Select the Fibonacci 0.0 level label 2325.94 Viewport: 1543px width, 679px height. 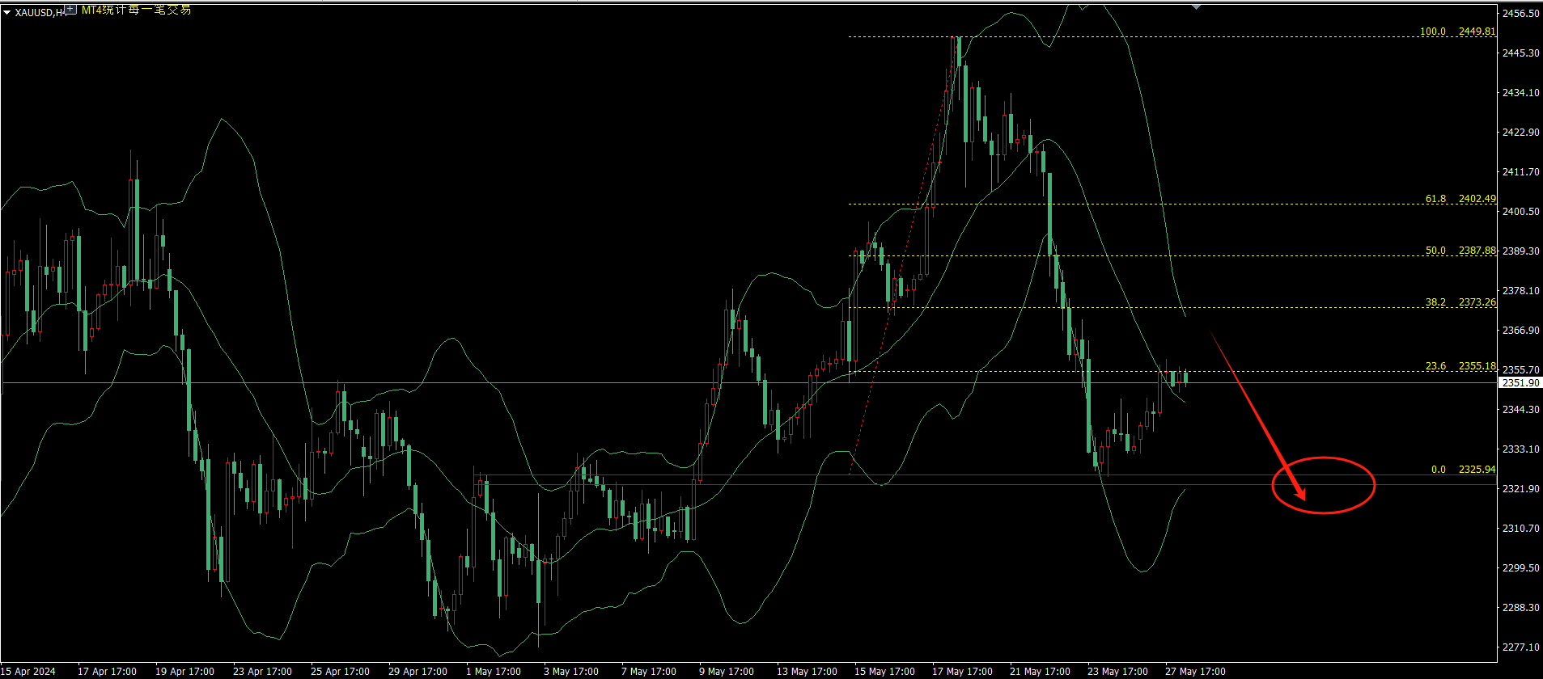[x=1463, y=470]
